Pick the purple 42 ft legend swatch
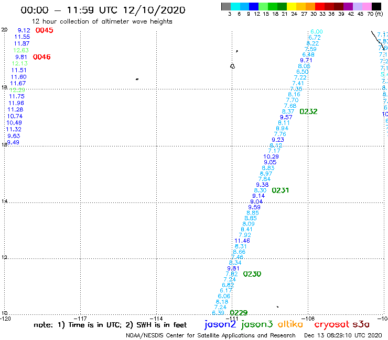The height and width of the screenshot is (340, 388). pyautogui.click(x=348, y=6)
